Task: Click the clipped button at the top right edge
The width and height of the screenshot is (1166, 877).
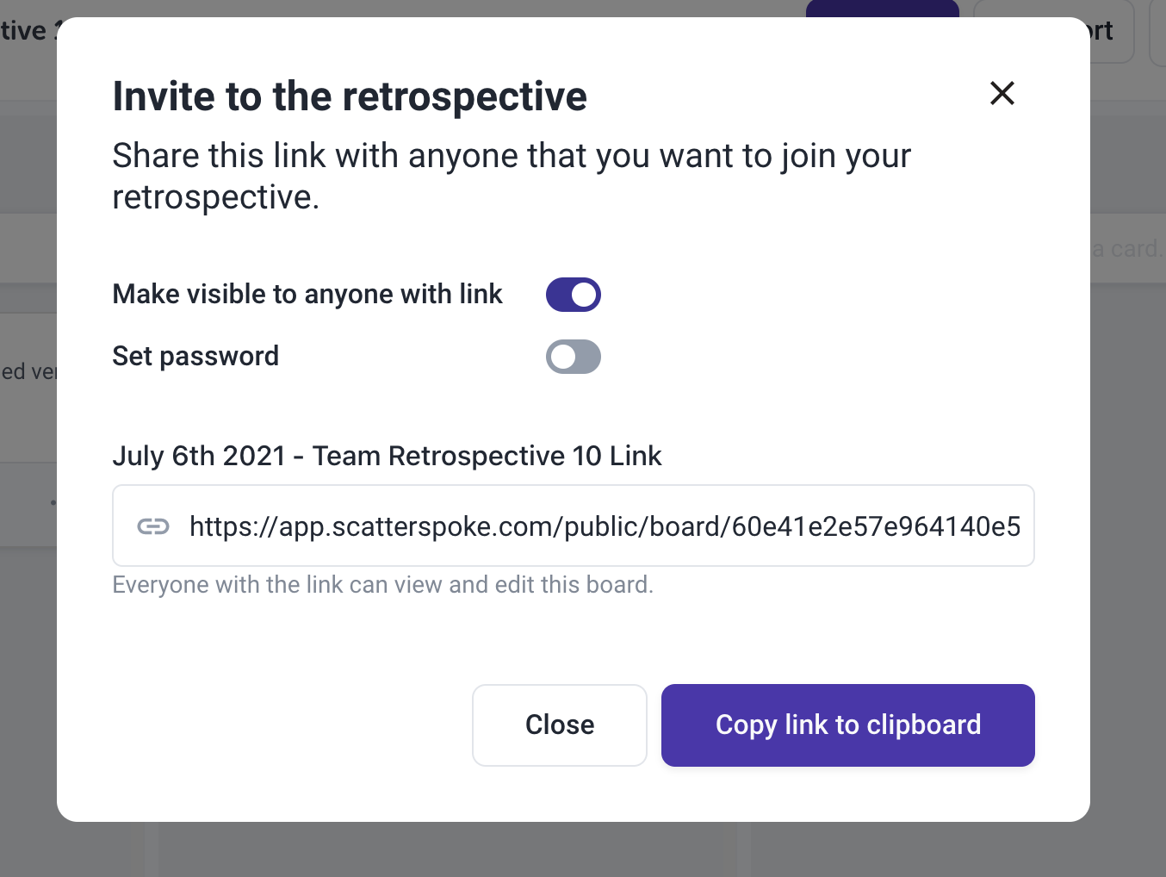Action: pos(1158,32)
